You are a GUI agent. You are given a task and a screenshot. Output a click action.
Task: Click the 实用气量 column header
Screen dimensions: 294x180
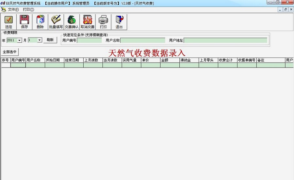click(x=131, y=60)
